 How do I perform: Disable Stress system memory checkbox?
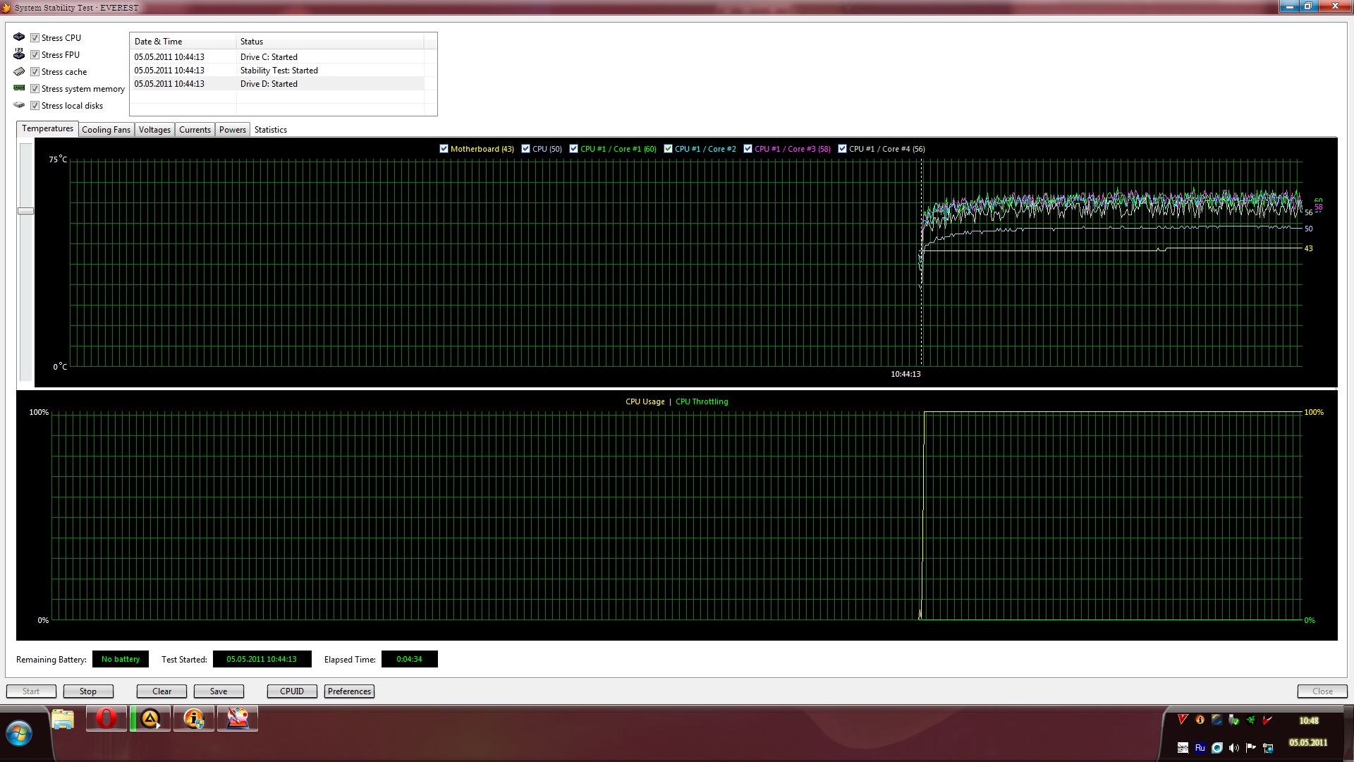point(35,89)
